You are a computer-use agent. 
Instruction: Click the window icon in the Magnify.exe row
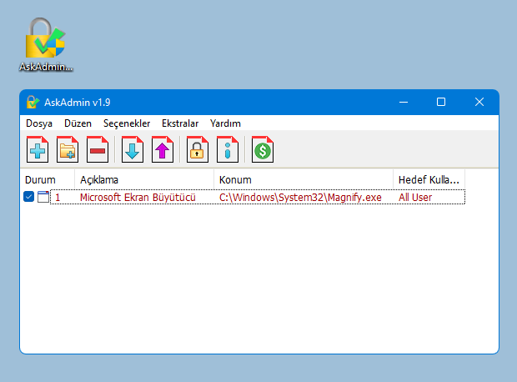point(43,197)
